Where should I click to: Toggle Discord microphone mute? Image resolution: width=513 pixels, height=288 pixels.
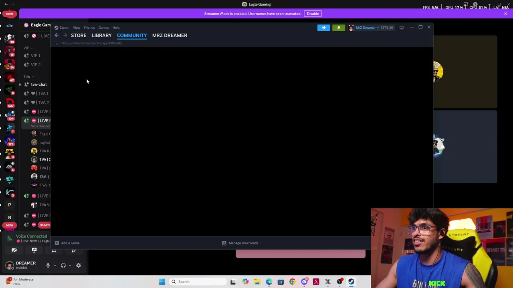[x=48, y=265]
